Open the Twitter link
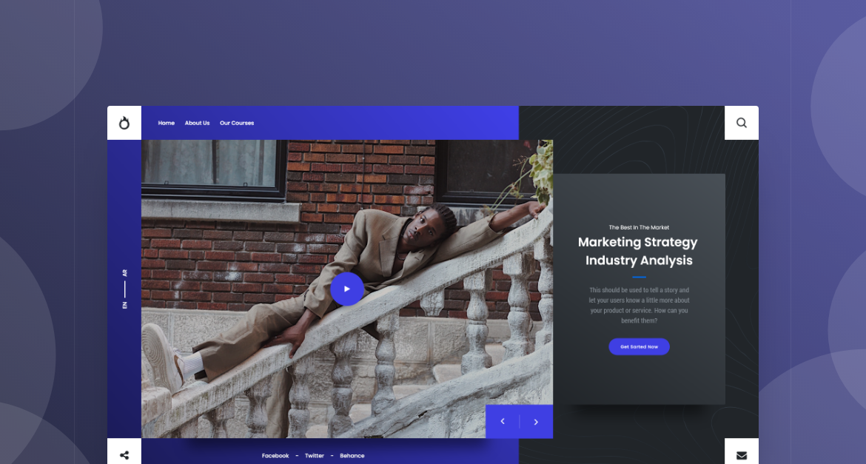Viewport: 866px width, 464px height. pyautogui.click(x=315, y=456)
